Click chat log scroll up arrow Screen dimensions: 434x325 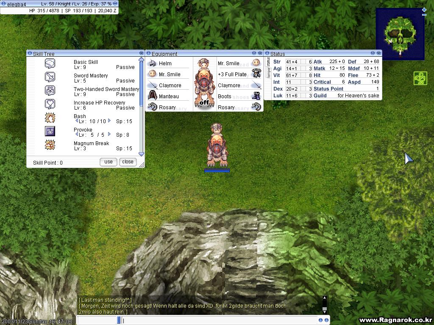(x=325, y=298)
